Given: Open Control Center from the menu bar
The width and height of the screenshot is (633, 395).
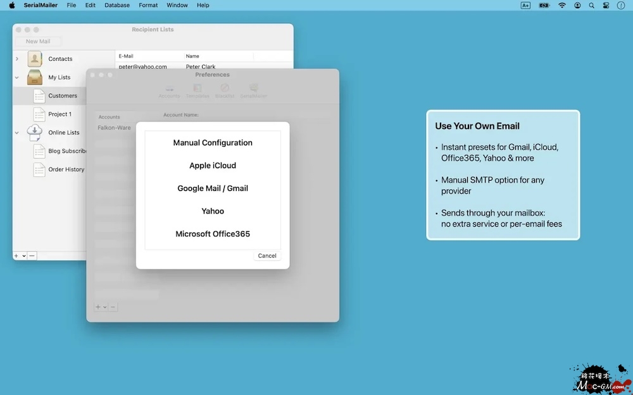Looking at the screenshot, I should coord(606,5).
